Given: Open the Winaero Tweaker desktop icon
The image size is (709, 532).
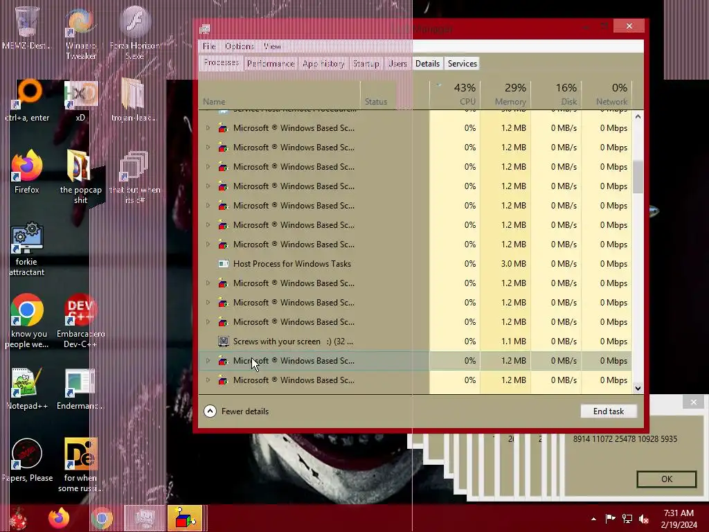Looking at the screenshot, I should [81, 33].
